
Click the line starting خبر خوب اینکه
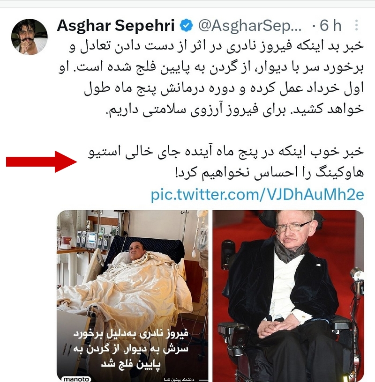226,152
